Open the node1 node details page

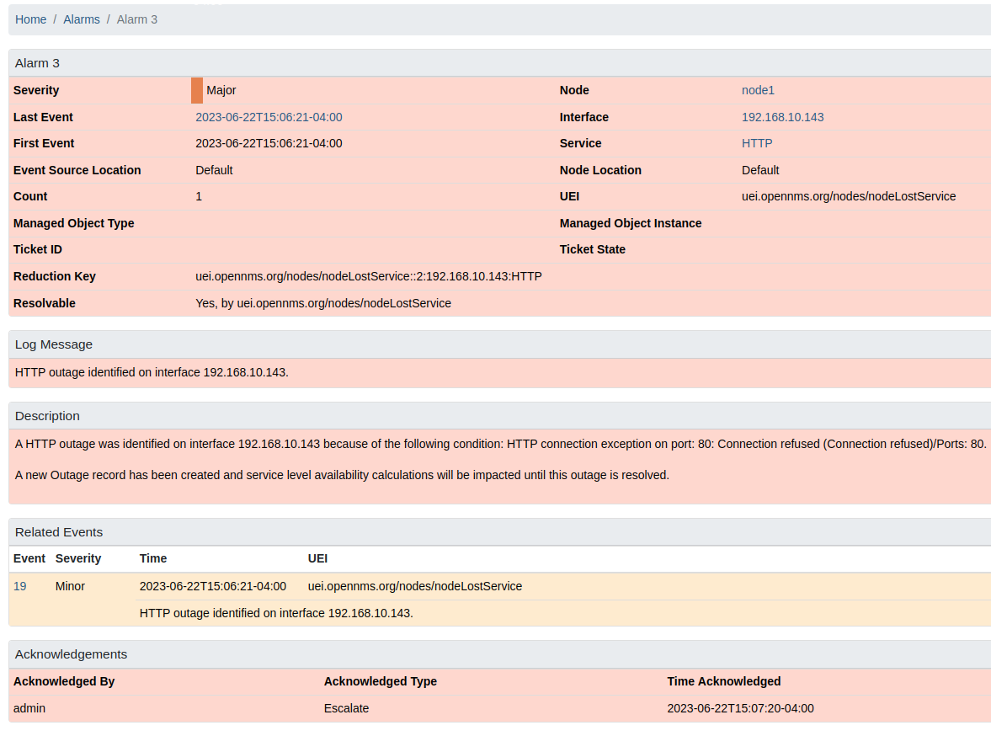pyautogui.click(x=758, y=90)
